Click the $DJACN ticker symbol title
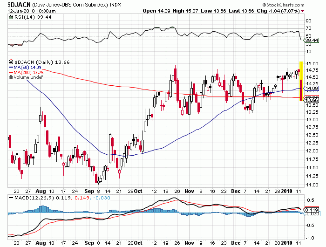326x247 pixels. coord(17,4)
